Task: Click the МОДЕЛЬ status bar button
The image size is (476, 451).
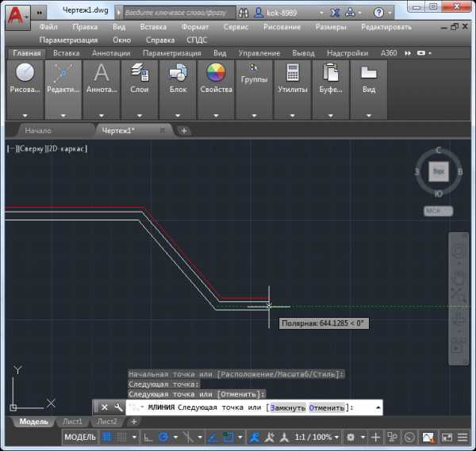Action: coord(80,437)
